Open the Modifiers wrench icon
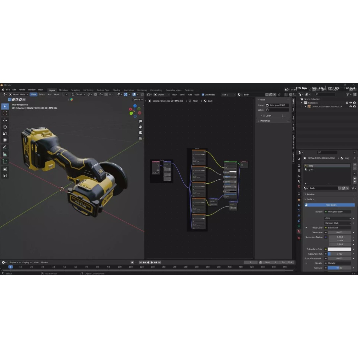 click(299, 205)
